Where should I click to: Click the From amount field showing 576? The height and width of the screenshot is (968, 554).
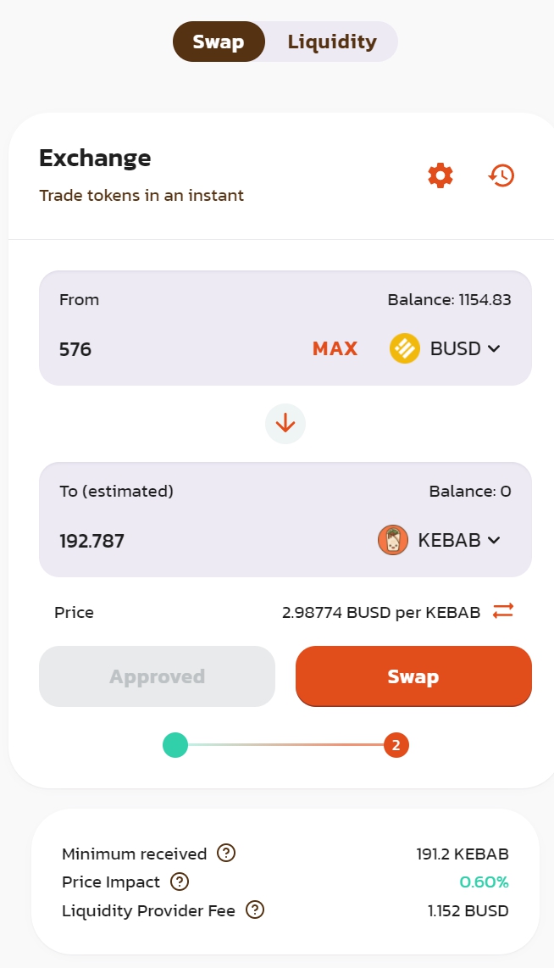(x=169, y=348)
